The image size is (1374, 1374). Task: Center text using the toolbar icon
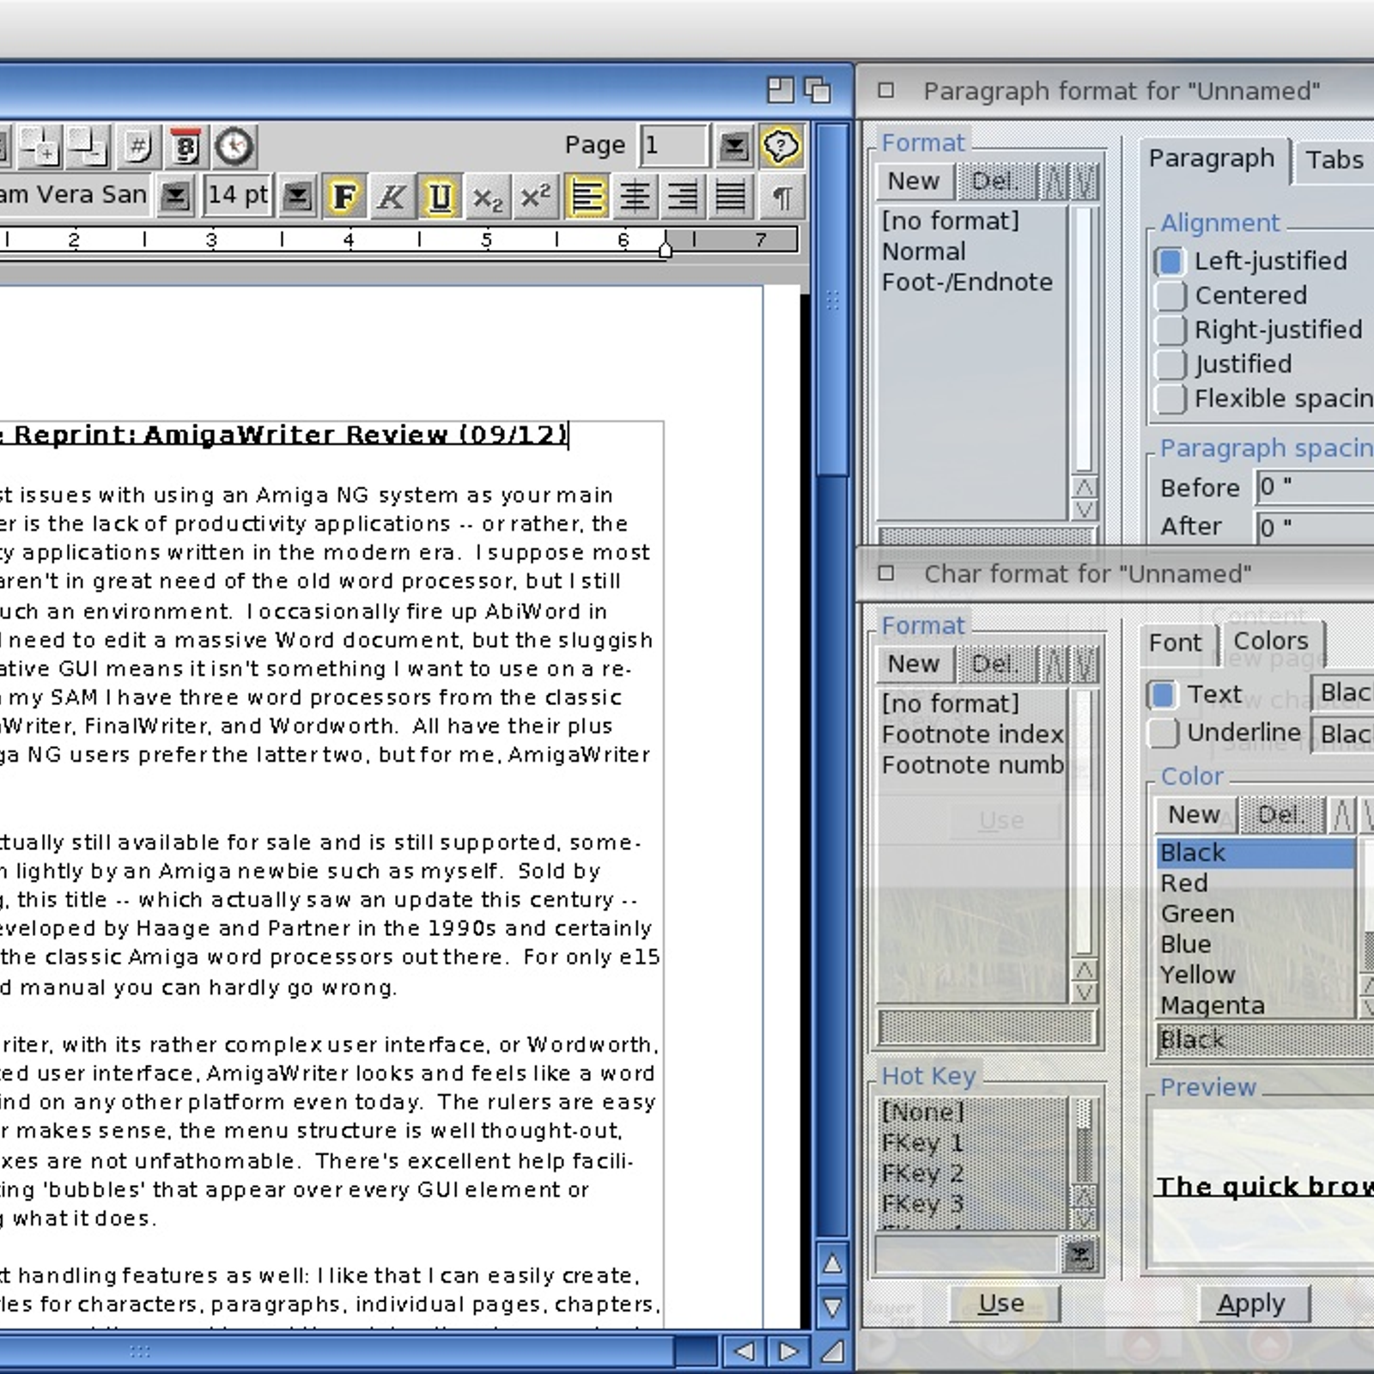click(x=635, y=197)
